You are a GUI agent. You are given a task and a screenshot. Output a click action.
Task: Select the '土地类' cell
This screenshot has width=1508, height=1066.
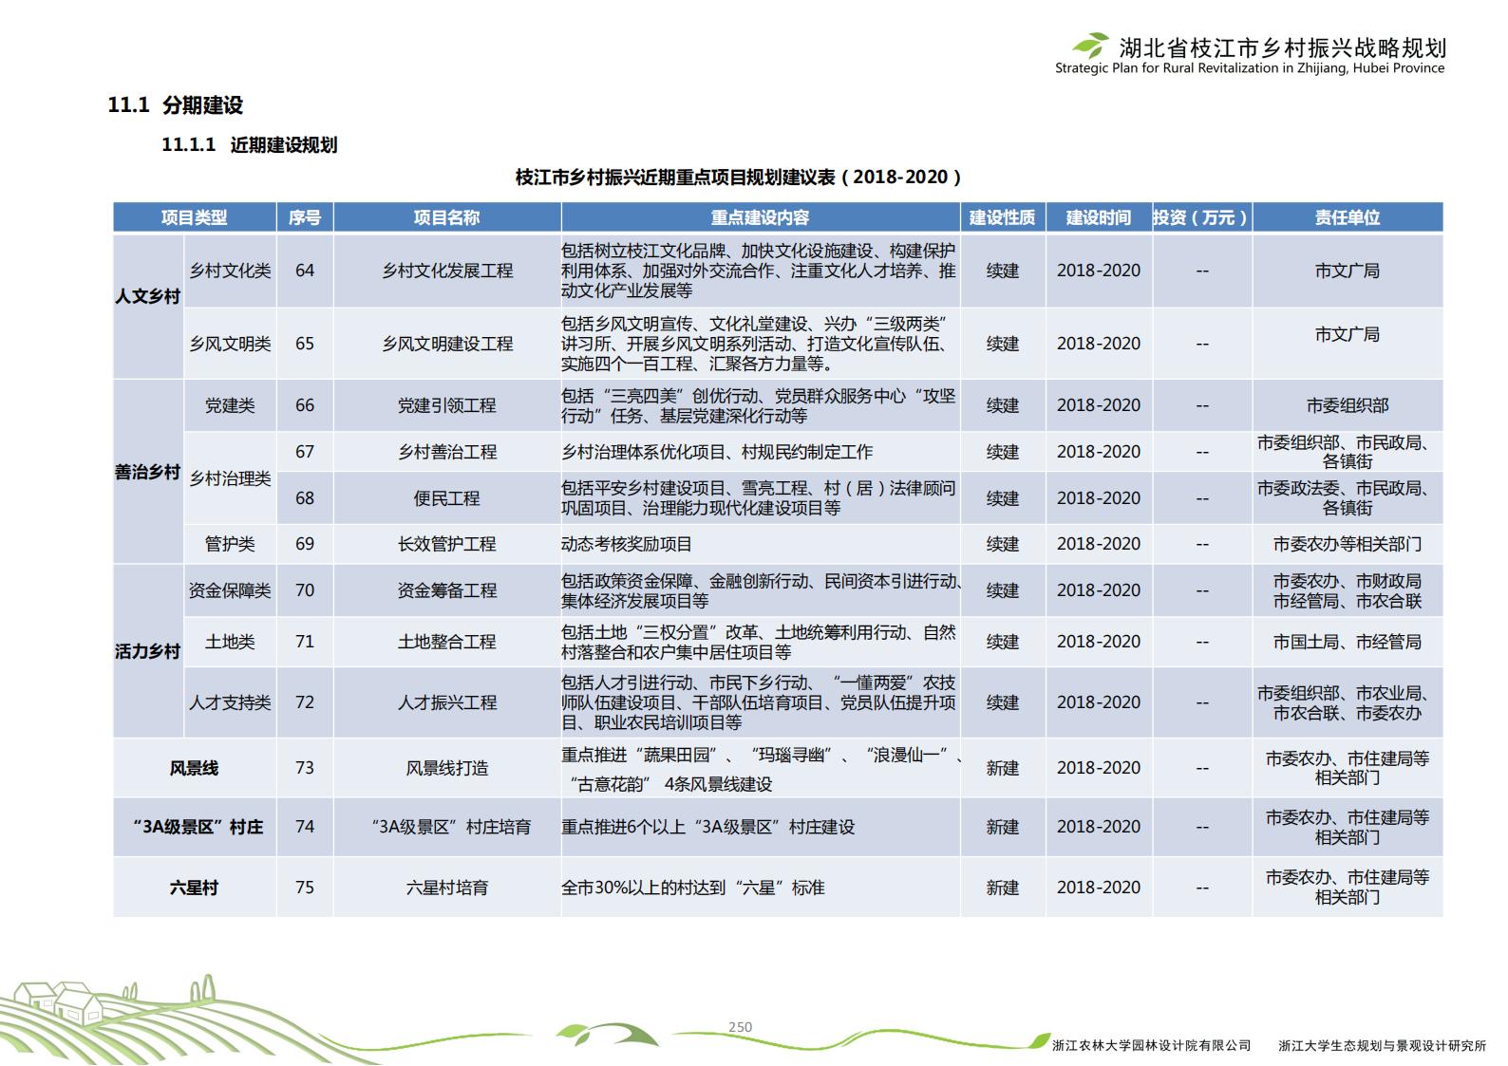tap(230, 642)
